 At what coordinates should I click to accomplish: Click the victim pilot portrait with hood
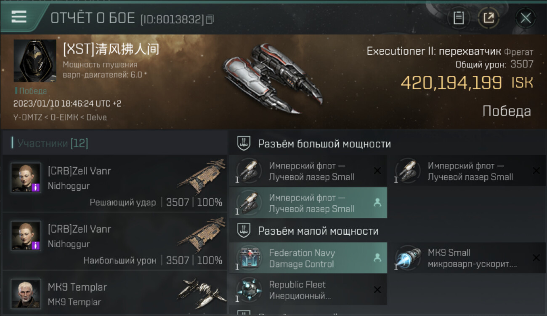point(35,61)
